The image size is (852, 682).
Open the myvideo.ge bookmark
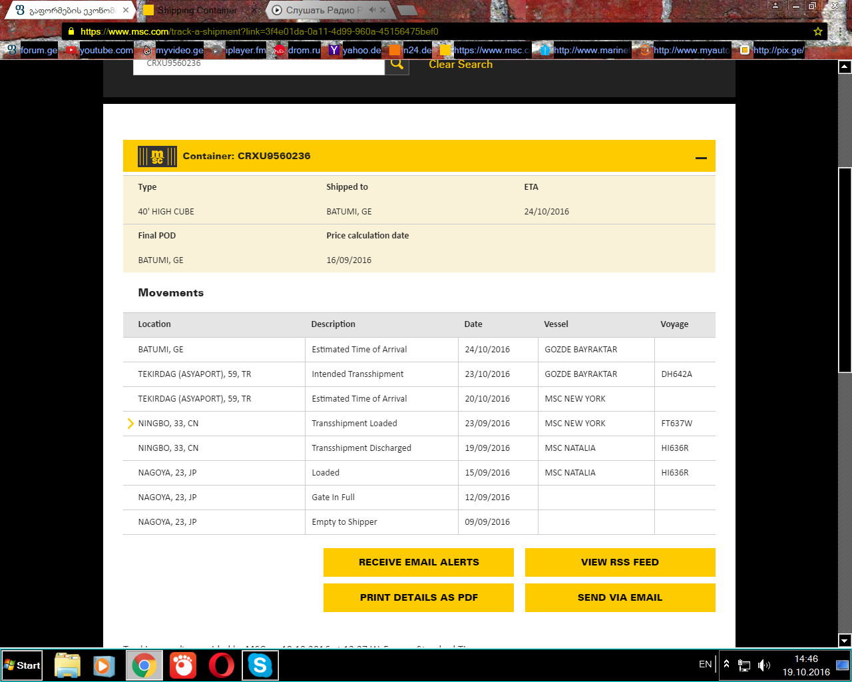pyautogui.click(x=173, y=50)
